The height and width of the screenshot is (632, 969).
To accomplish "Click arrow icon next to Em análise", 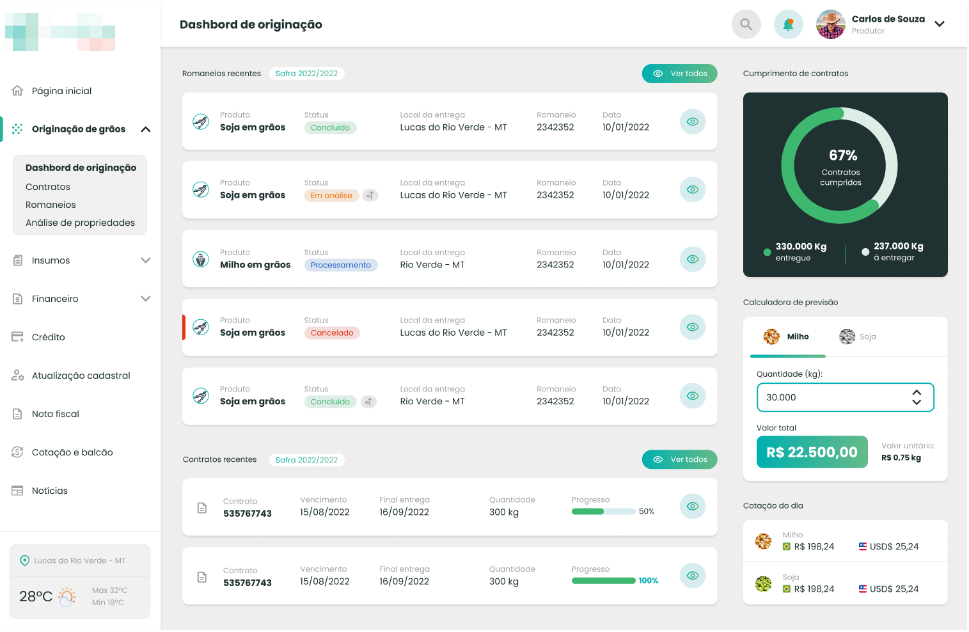I will coord(370,195).
